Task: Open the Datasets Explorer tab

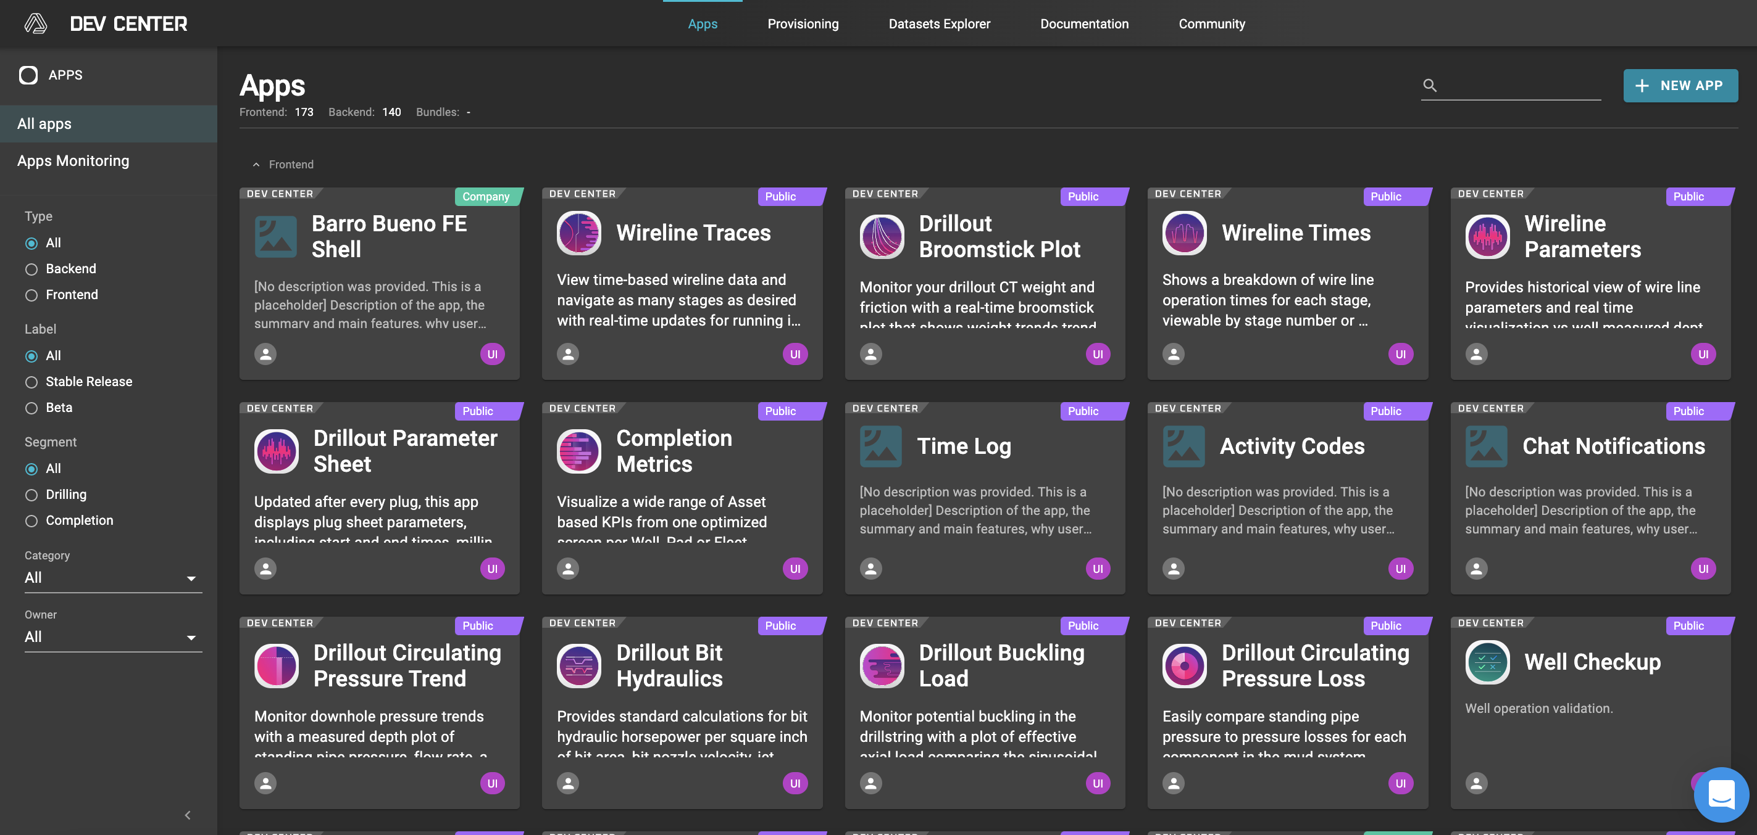Action: (939, 24)
